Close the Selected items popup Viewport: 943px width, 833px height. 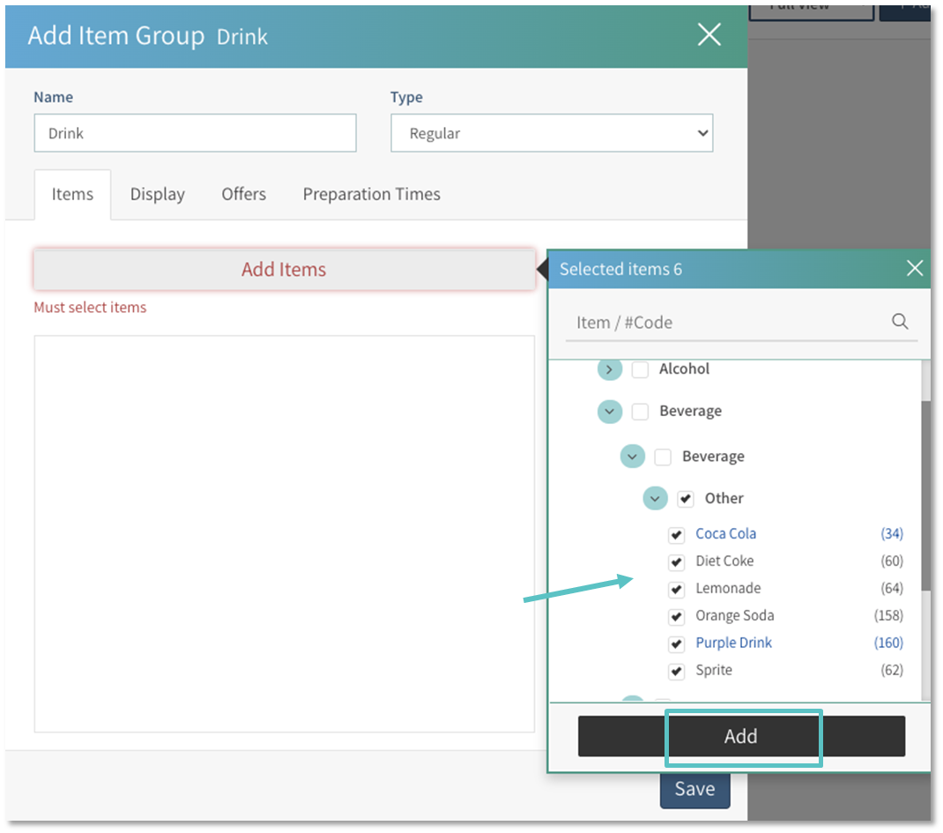(915, 269)
